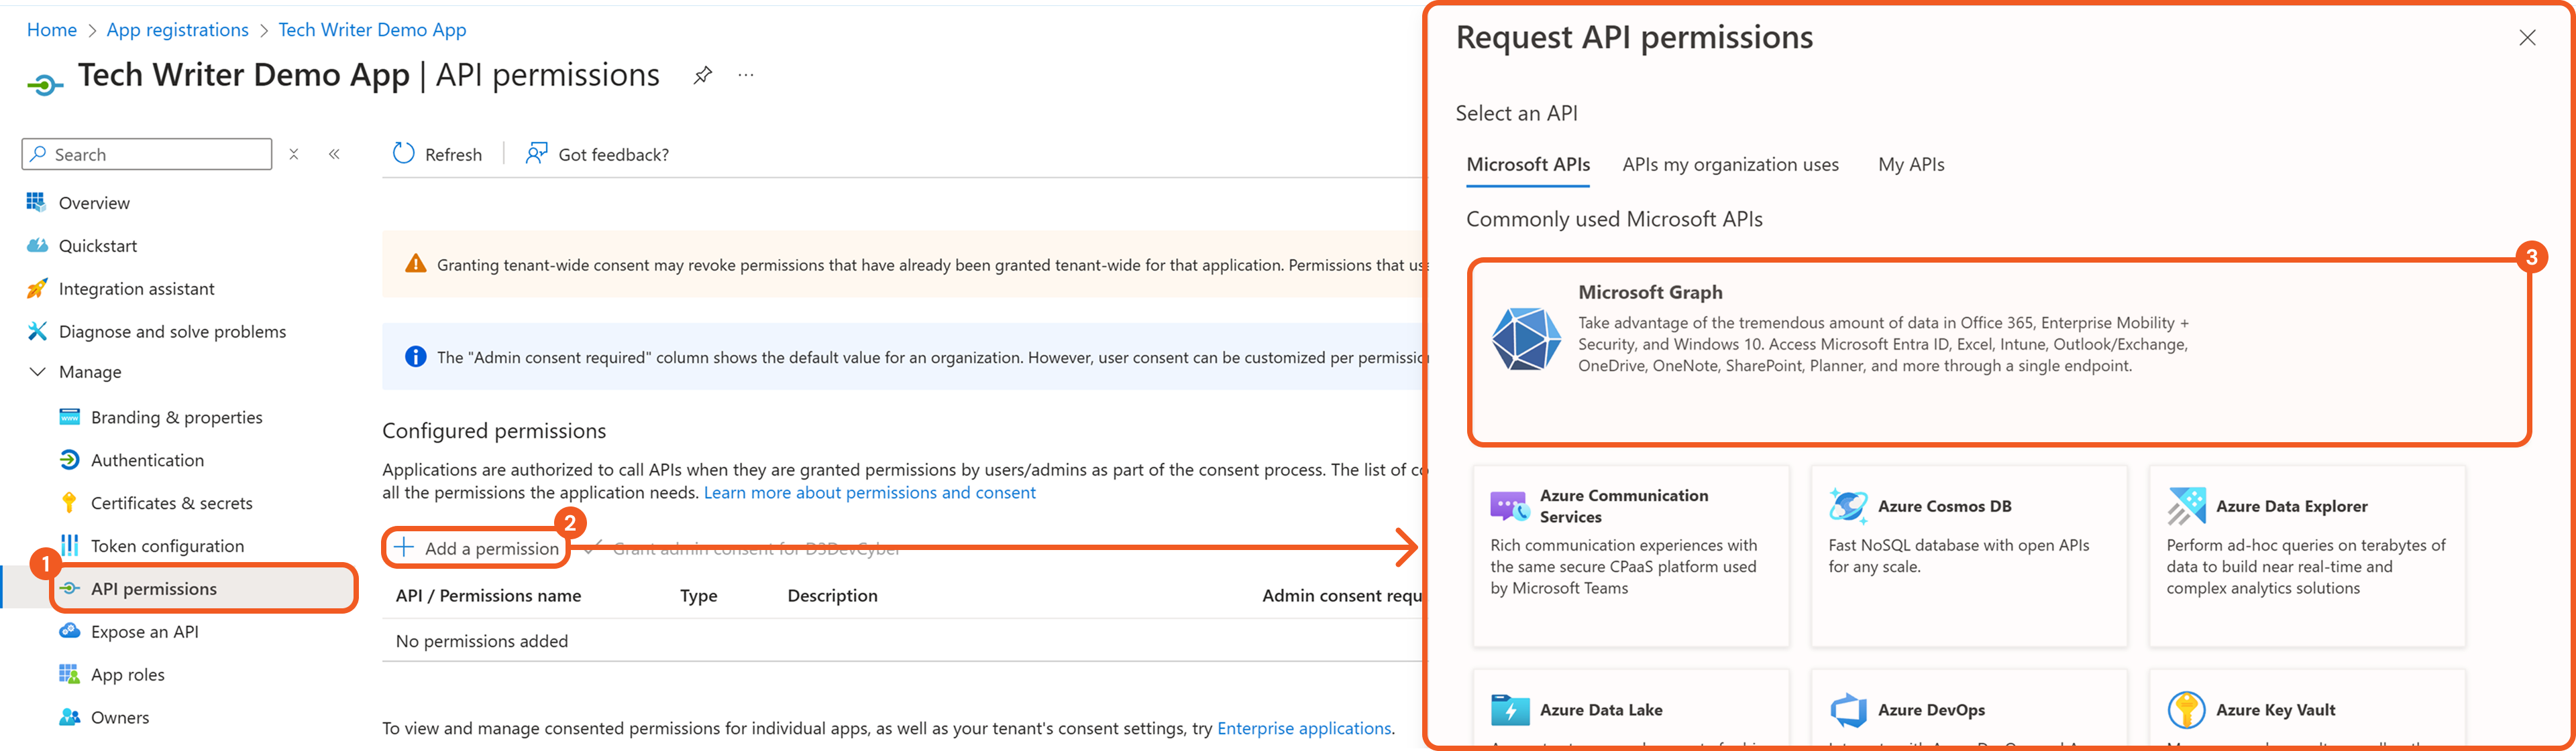
Task: Select Diagnose and solve problems
Action: coord(171,332)
